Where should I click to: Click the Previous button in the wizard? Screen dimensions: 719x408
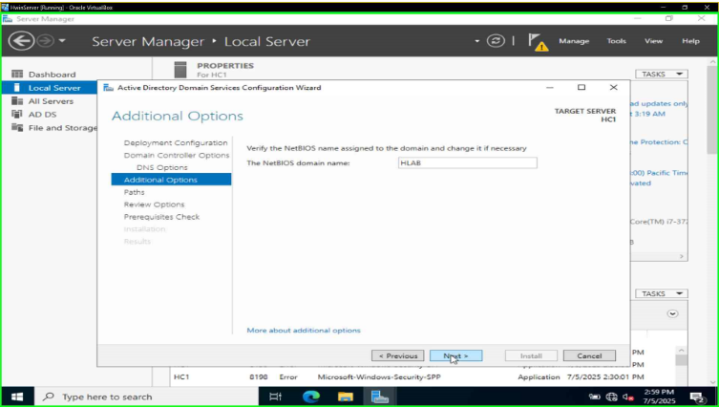click(x=397, y=355)
